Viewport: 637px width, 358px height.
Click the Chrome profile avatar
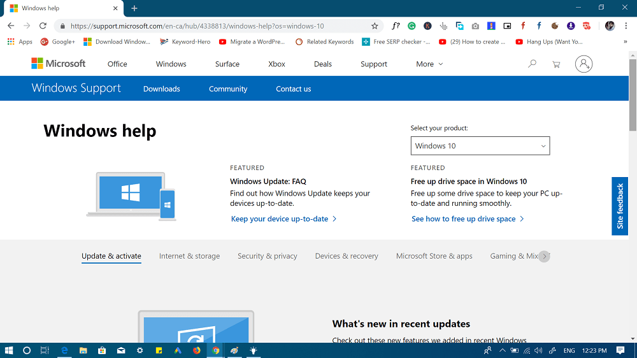[x=610, y=26]
